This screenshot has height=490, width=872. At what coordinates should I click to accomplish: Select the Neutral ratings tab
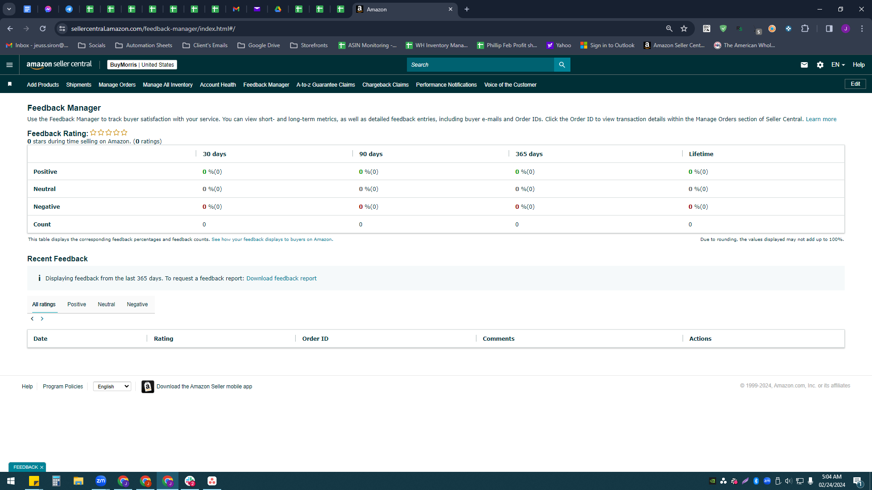[x=106, y=304]
